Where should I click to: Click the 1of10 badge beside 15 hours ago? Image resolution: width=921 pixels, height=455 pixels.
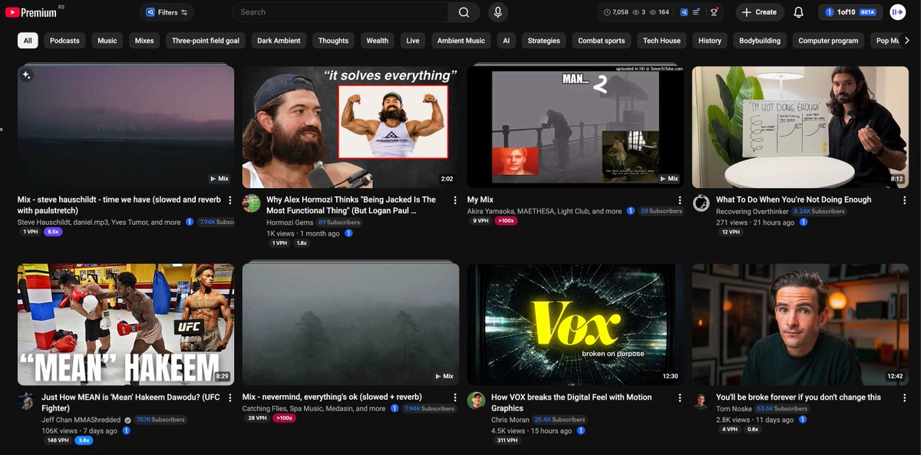[581, 431]
